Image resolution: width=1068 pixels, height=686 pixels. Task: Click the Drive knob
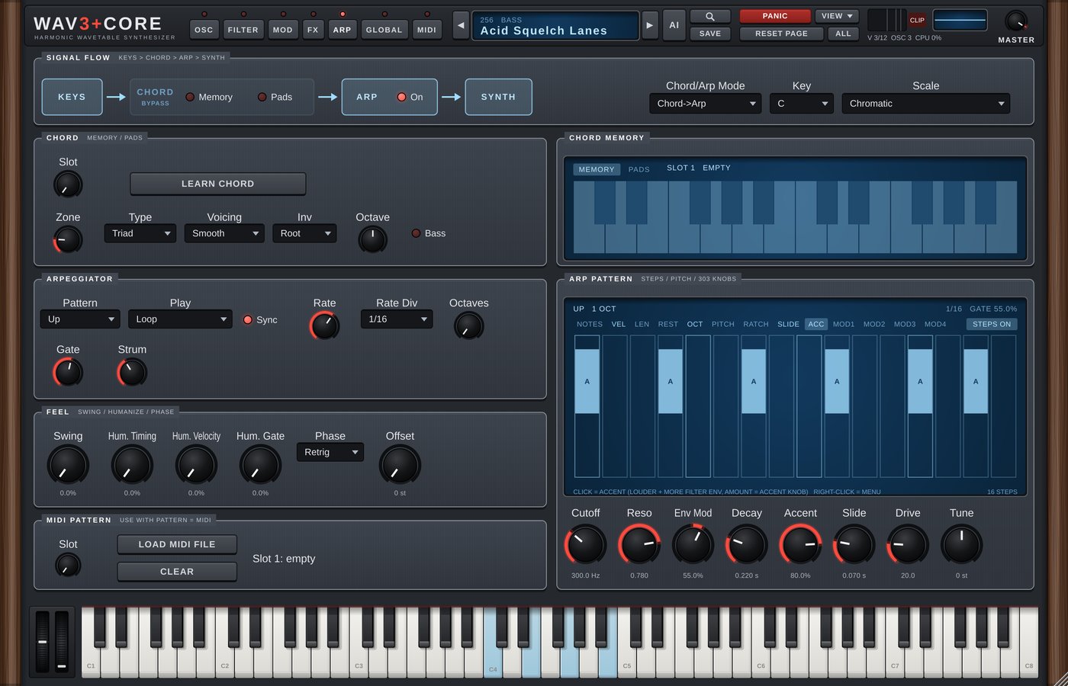coord(908,545)
